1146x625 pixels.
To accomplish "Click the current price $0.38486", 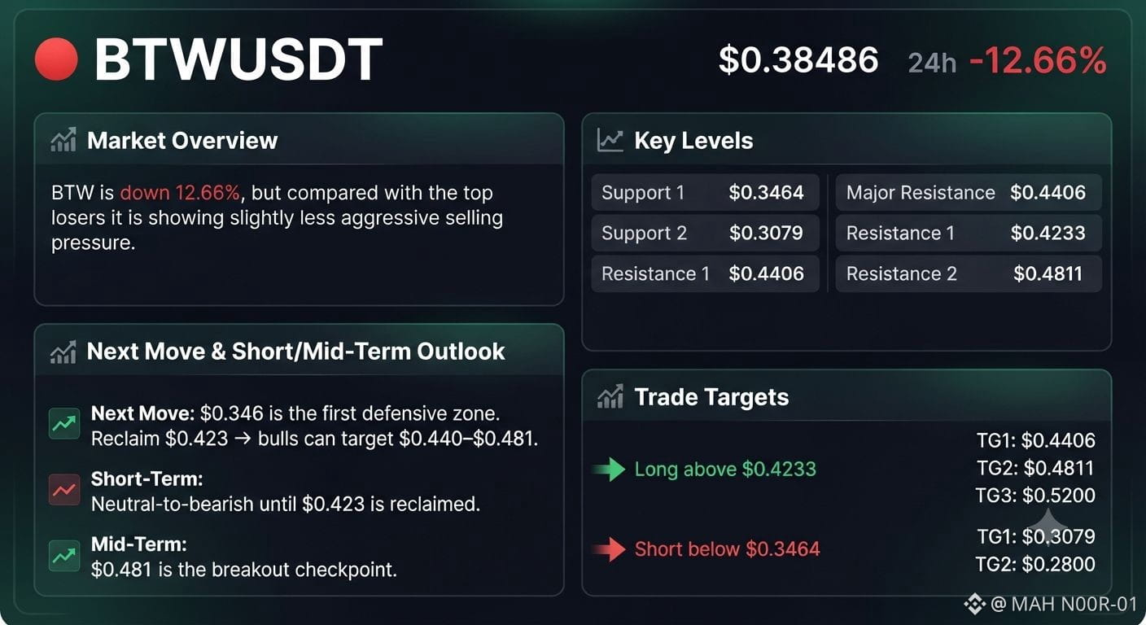I will [x=798, y=60].
